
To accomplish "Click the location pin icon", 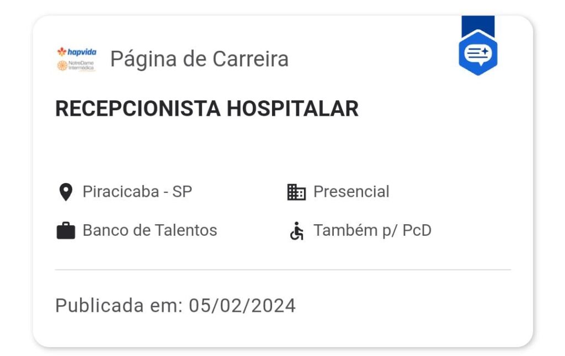I will point(66,192).
